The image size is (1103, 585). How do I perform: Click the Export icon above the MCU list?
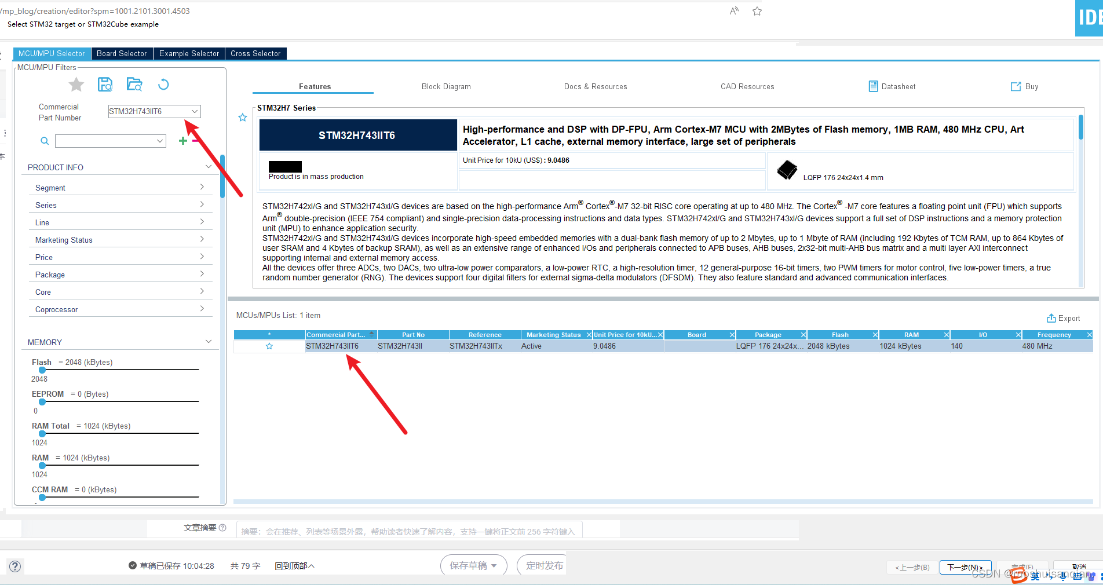[x=1051, y=318]
